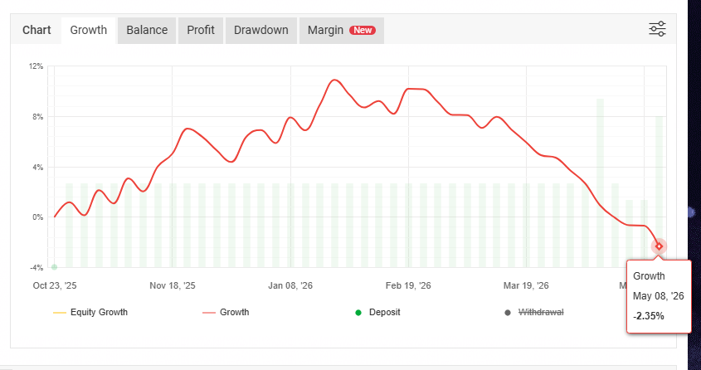Click the '0%' y-axis label

pos(38,217)
